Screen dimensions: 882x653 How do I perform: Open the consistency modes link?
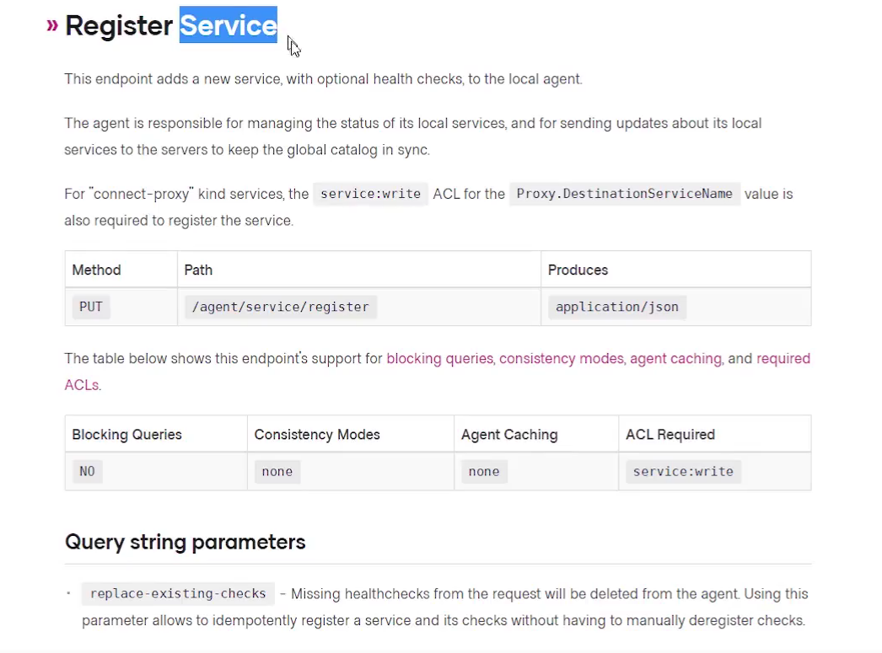(x=561, y=359)
